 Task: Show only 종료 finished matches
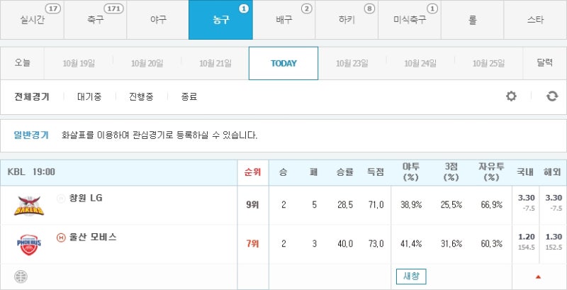point(189,97)
